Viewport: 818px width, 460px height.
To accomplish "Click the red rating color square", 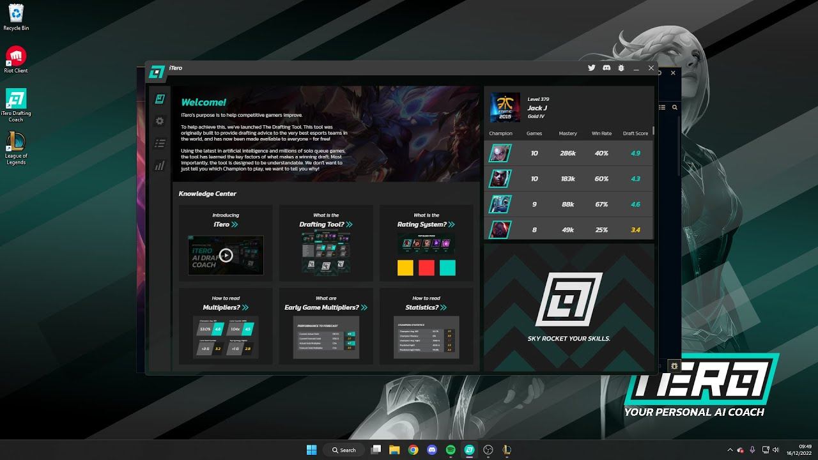I will [426, 268].
